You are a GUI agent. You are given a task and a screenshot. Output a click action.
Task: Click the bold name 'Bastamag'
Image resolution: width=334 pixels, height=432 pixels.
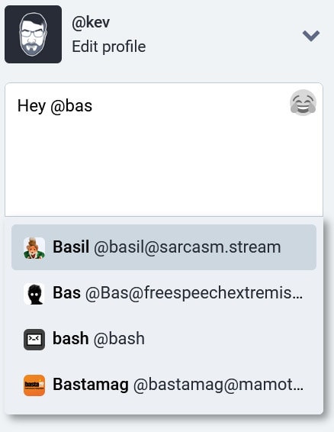pyautogui.click(x=91, y=385)
